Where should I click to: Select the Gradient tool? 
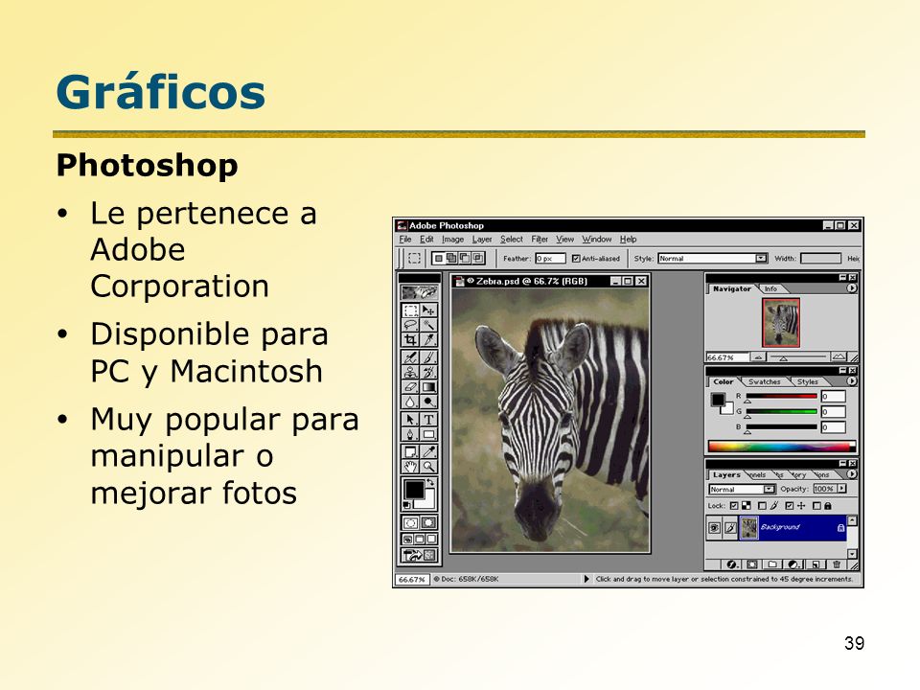(429, 386)
